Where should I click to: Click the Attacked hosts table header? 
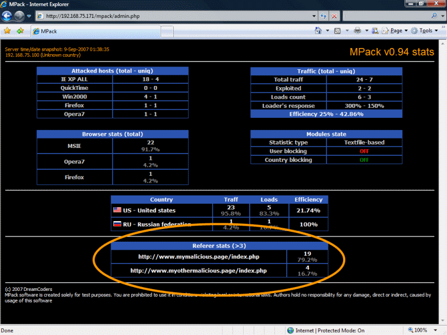coord(112,71)
